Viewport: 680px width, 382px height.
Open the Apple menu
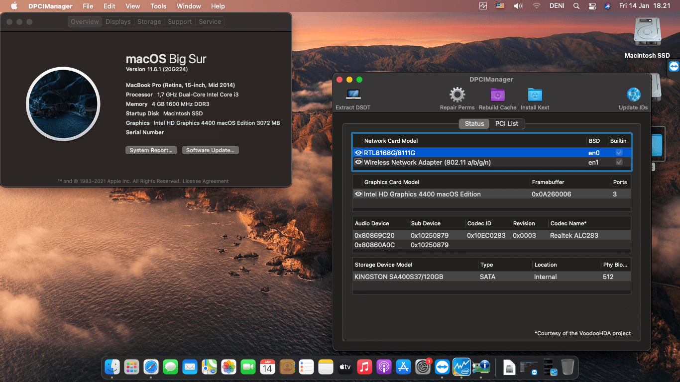tap(14, 6)
